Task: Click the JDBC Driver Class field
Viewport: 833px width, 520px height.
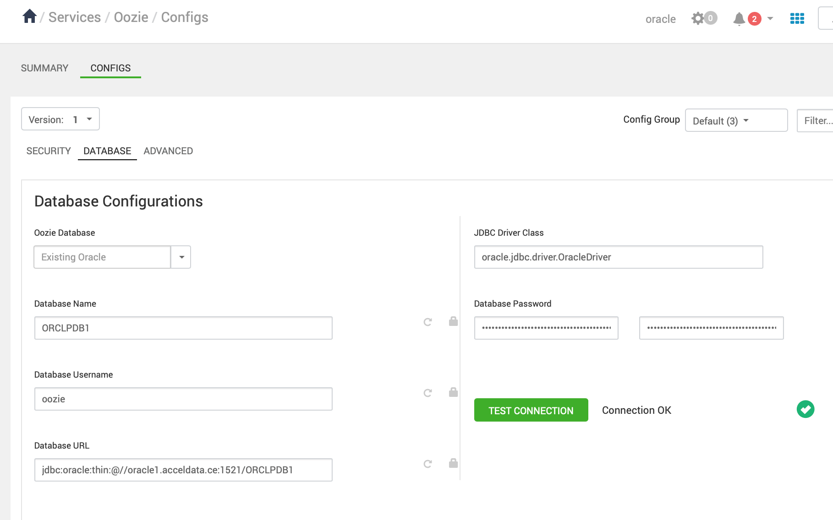Action: 618,257
